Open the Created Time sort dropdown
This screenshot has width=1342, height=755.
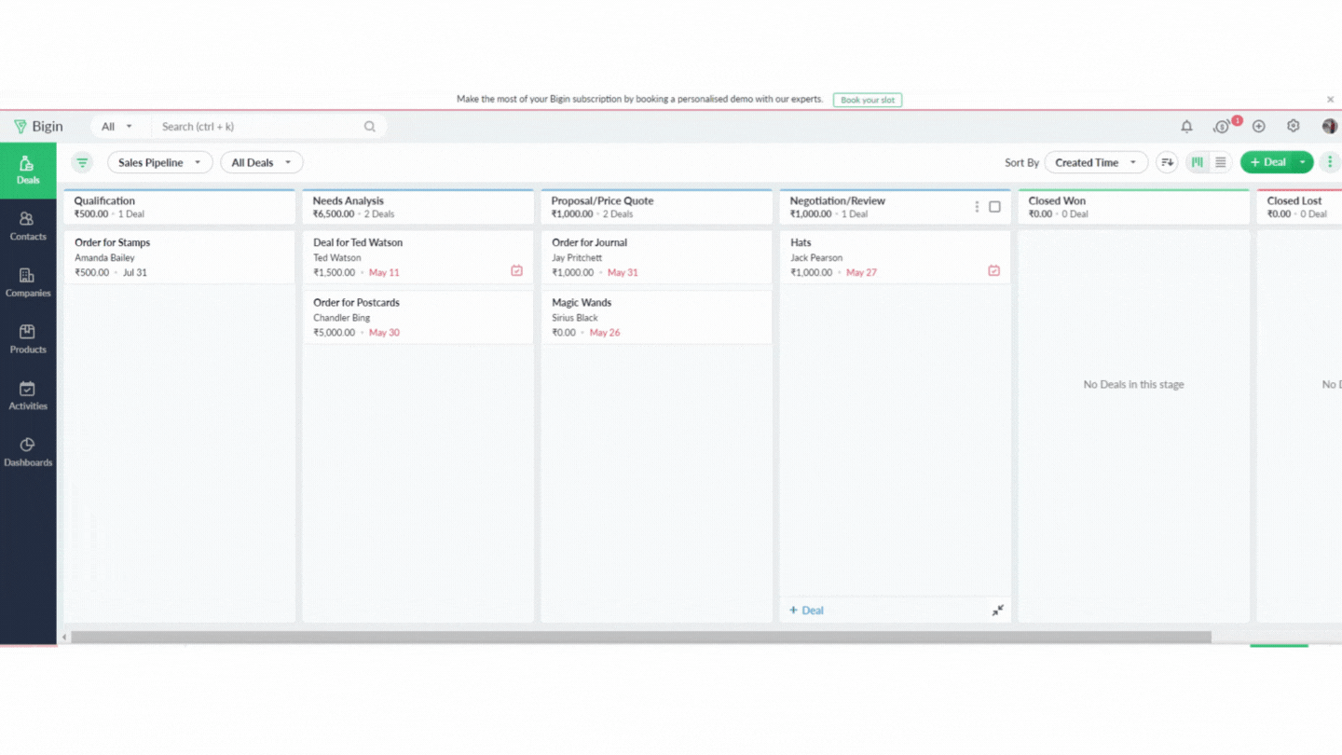[x=1095, y=163]
